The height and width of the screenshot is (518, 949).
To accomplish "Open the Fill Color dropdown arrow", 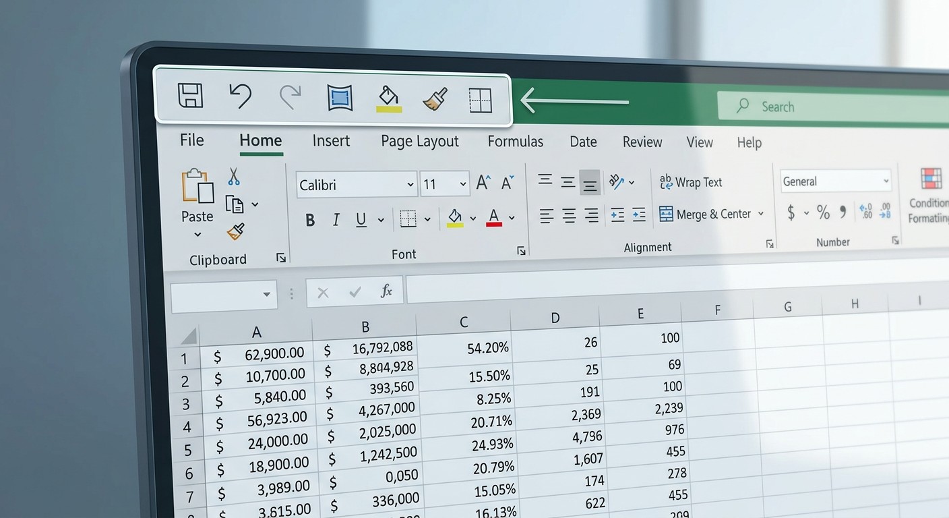I will (x=472, y=219).
